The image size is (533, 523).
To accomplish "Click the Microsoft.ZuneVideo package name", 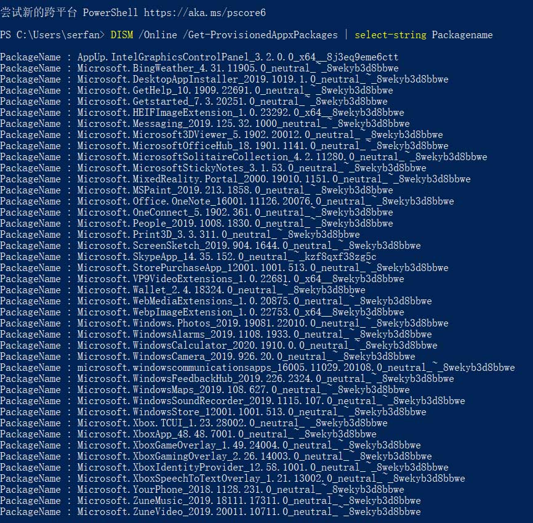I will [249, 512].
